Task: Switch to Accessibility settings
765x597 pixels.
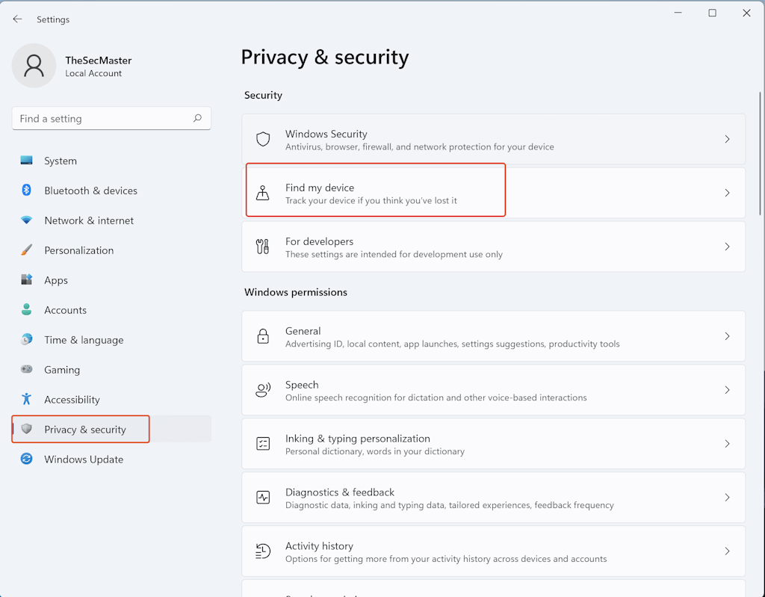Action: [112, 399]
